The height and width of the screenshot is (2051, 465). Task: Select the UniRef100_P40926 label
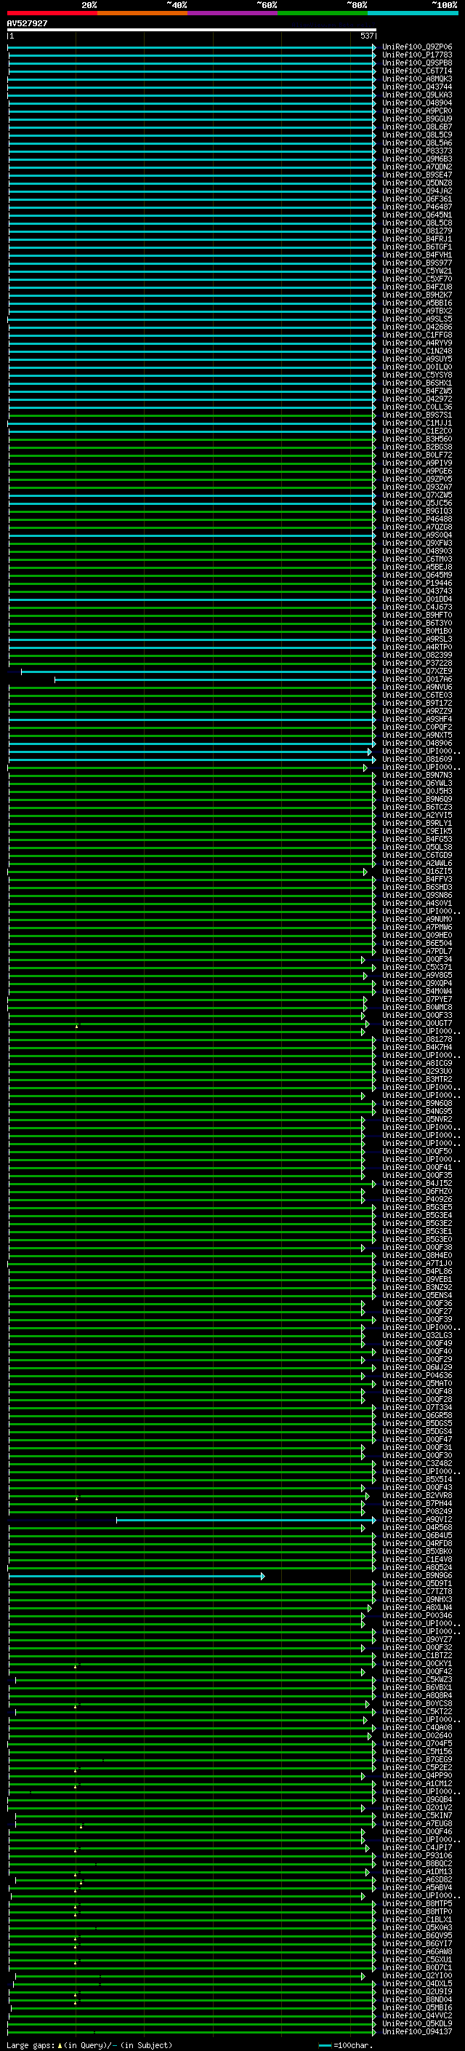[x=417, y=1200]
